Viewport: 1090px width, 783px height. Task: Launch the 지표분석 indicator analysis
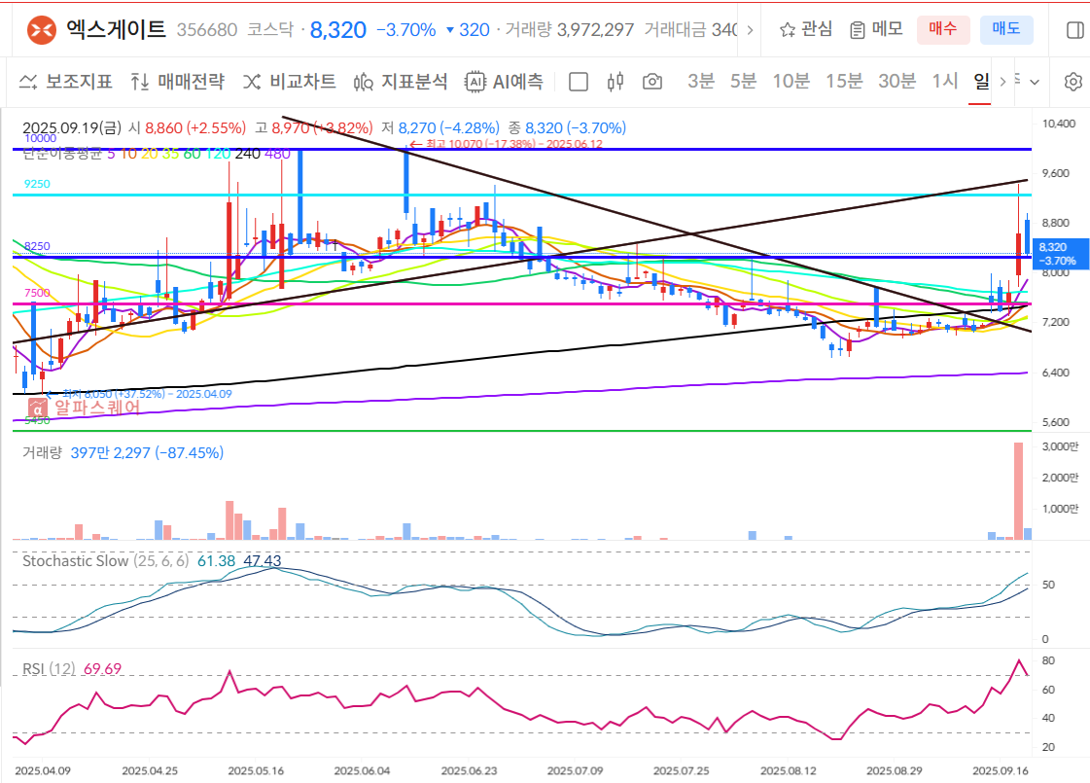404,82
